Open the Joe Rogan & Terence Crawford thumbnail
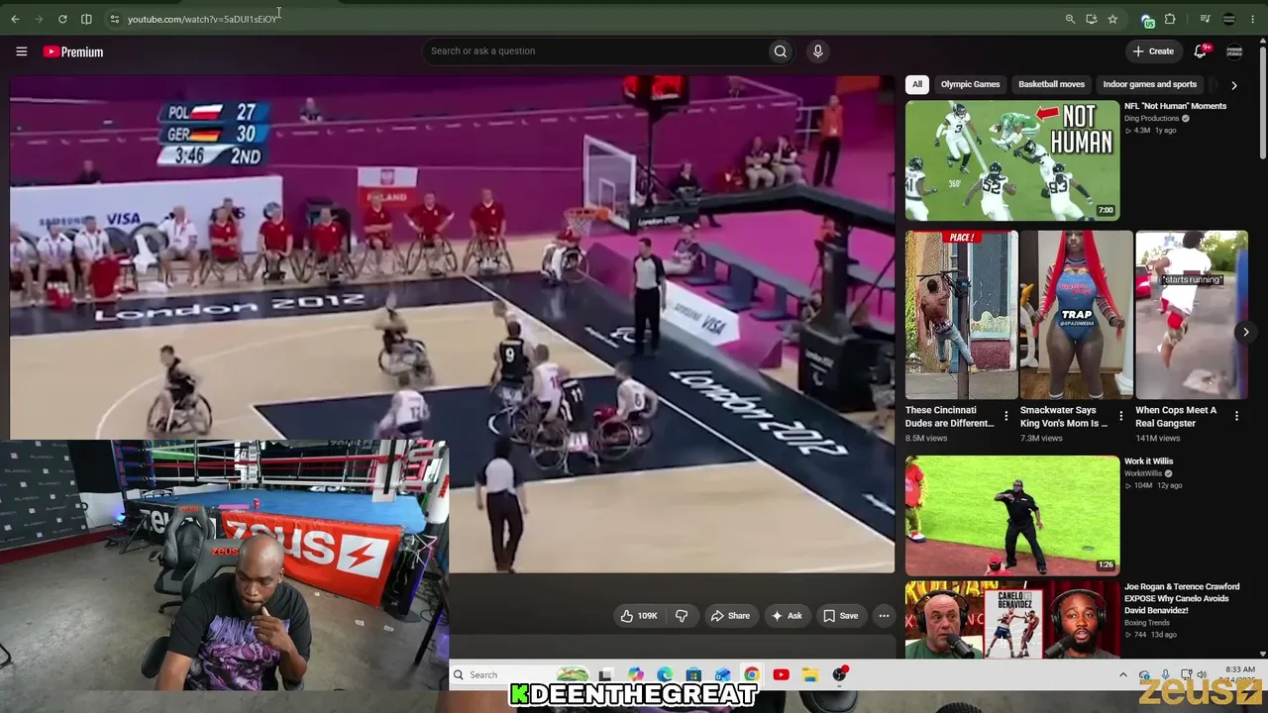This screenshot has height=713, width=1268. [x=1012, y=620]
